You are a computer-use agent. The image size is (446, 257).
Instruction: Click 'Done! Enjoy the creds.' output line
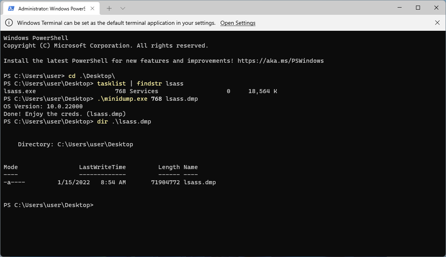[64, 114]
